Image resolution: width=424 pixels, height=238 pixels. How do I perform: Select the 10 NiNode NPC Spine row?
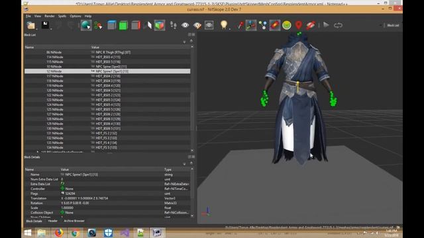[107, 66]
